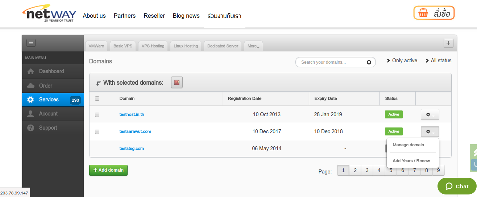Click the 10 Dec 2017 registration date

pyautogui.click(x=267, y=131)
